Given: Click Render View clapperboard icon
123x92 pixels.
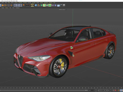Looking at the screenshot, I should coord(27,5).
